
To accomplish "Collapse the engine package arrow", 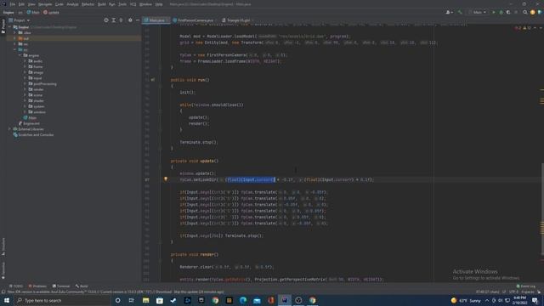I will pos(20,55).
